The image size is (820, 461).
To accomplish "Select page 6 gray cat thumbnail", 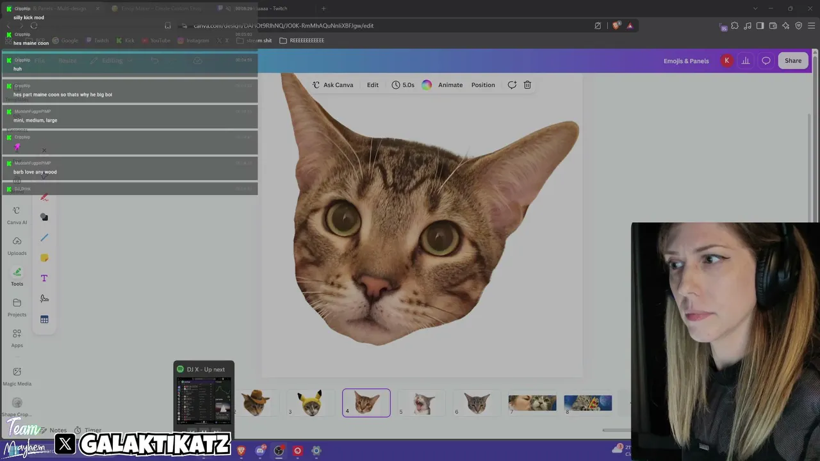I will click(477, 403).
